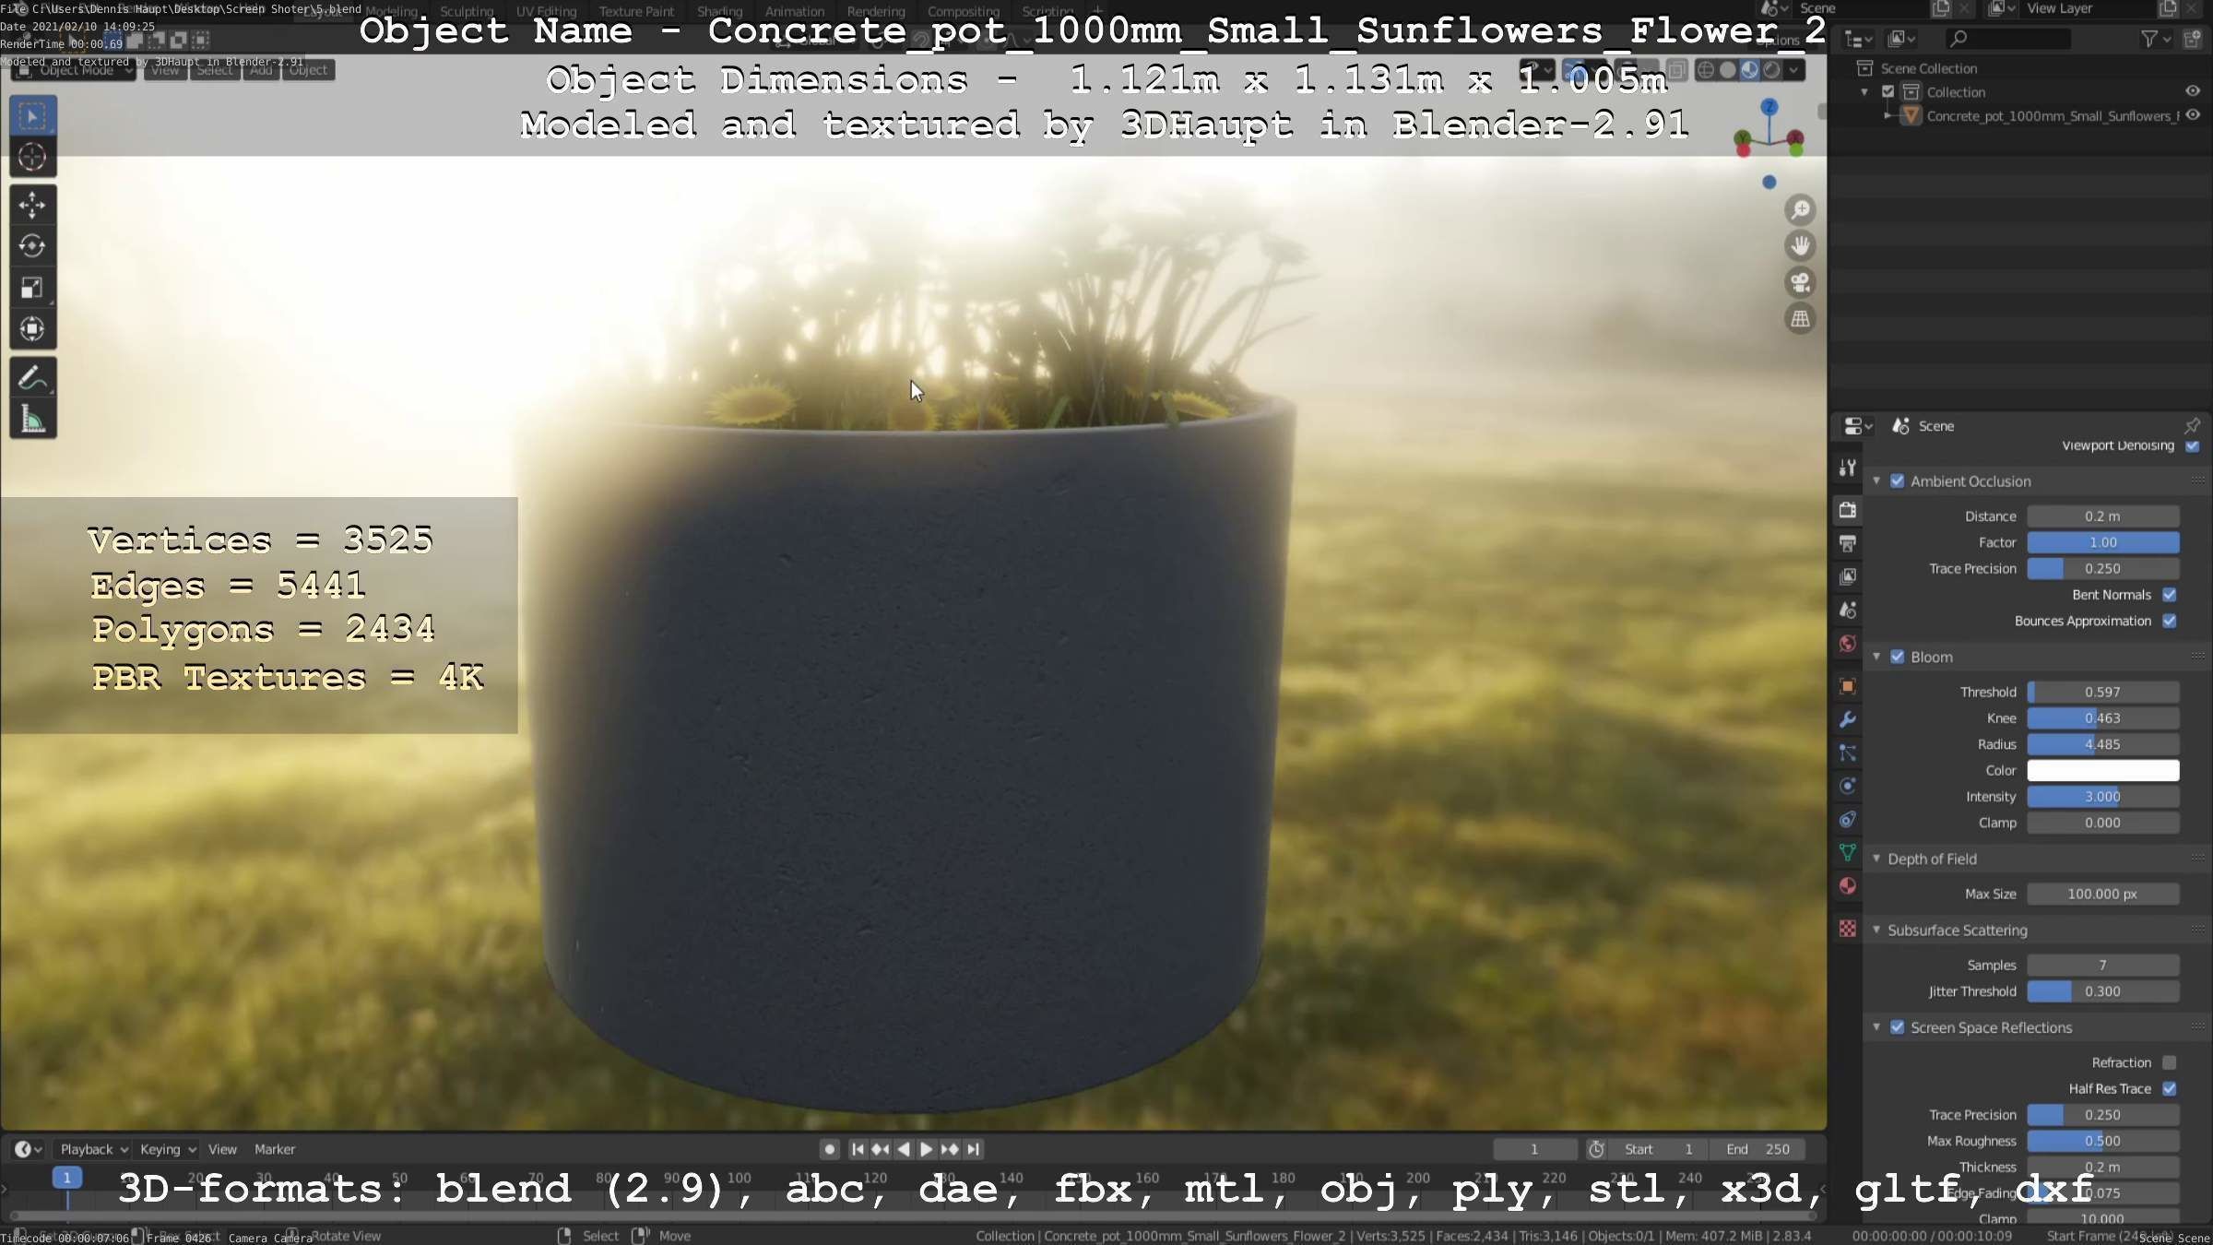Screen dimensions: 2213x1245
Task: Open timeline View menu
Action: [x=222, y=1149]
